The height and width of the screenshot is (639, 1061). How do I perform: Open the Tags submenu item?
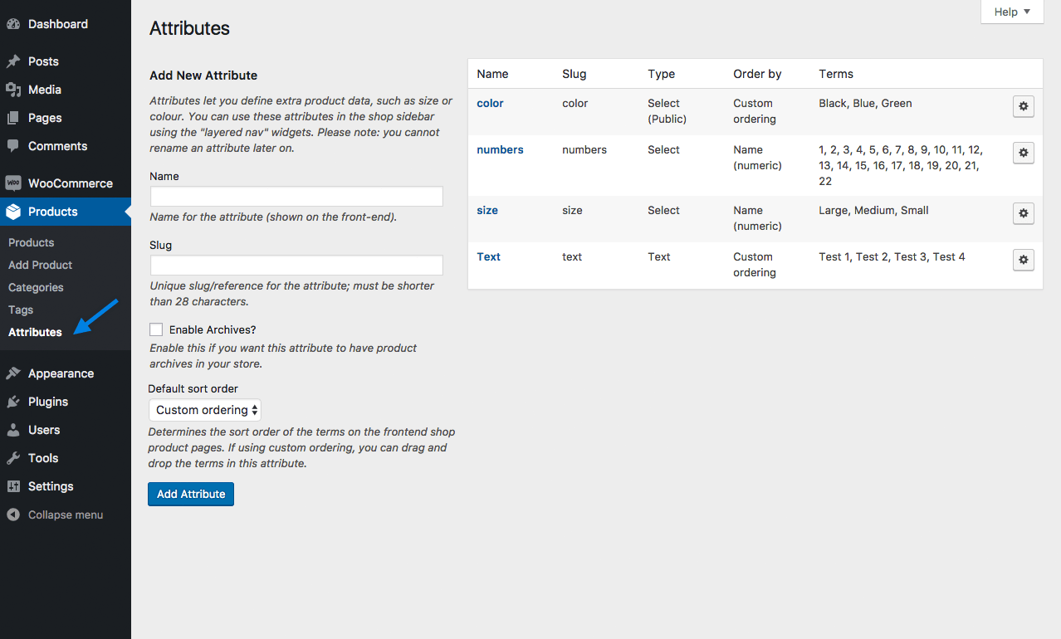21,310
